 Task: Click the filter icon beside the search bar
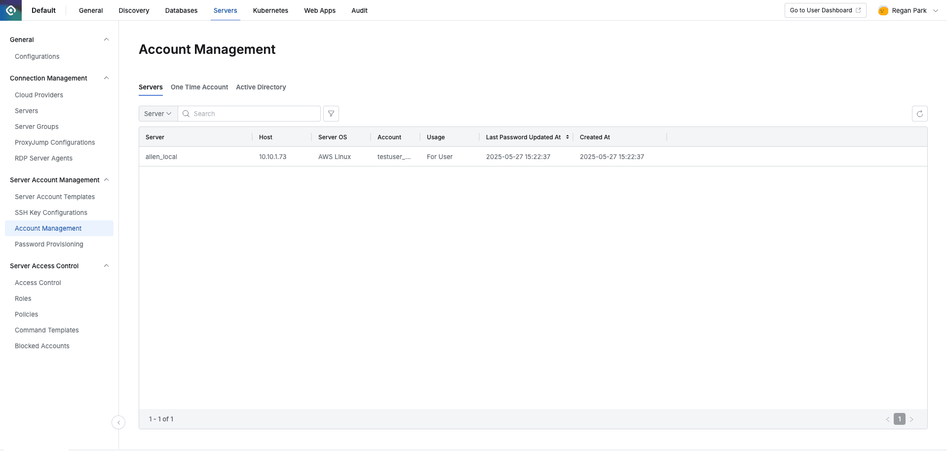click(x=331, y=114)
